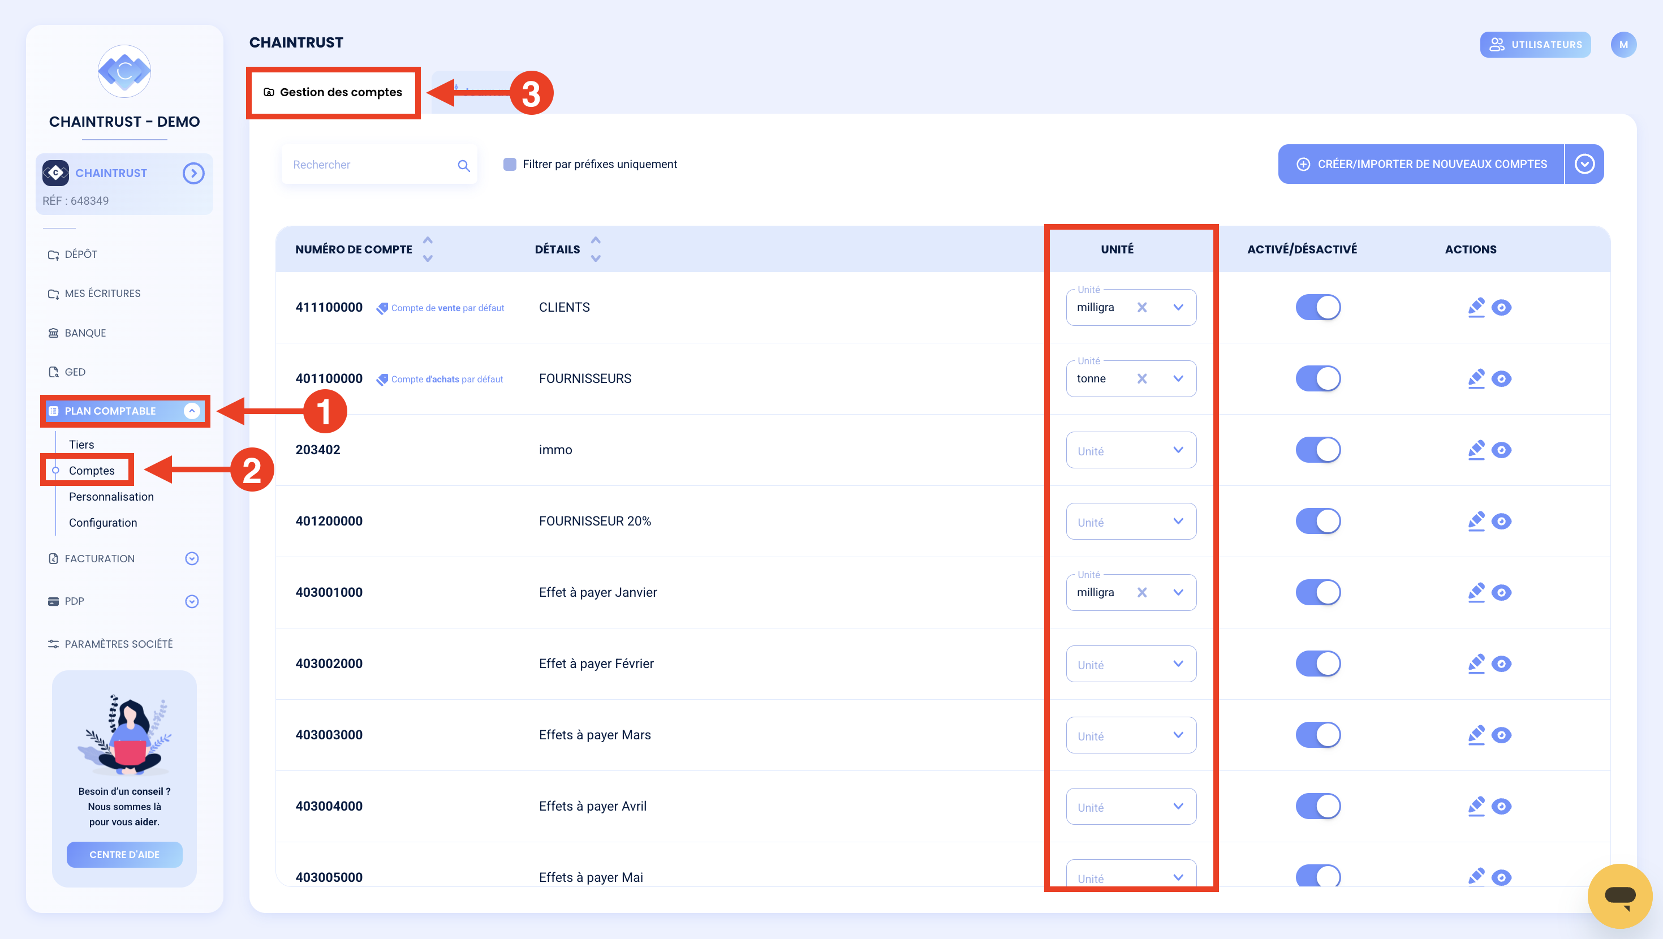This screenshot has width=1663, height=939.
Task: Edit account 411100000 CLIENTS with pencil icon
Action: 1476,307
